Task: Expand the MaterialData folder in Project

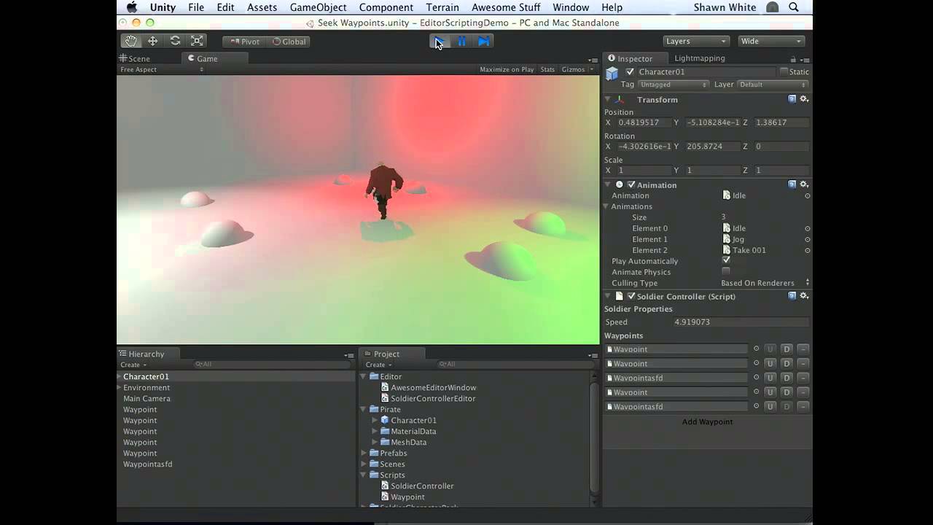Action: (375, 431)
